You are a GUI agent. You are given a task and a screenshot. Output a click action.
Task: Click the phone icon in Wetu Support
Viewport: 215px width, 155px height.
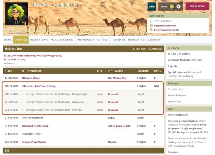pyautogui.click(x=151, y=21)
